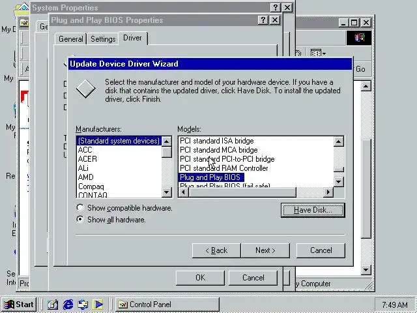The height and width of the screenshot is (313, 417).
Task: Select Control Panel taskbar button
Action: (167, 305)
